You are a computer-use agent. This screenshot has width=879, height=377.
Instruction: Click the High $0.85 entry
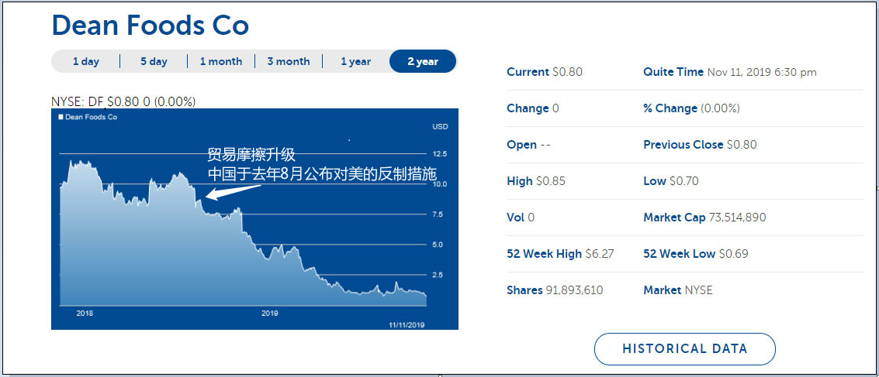click(536, 181)
